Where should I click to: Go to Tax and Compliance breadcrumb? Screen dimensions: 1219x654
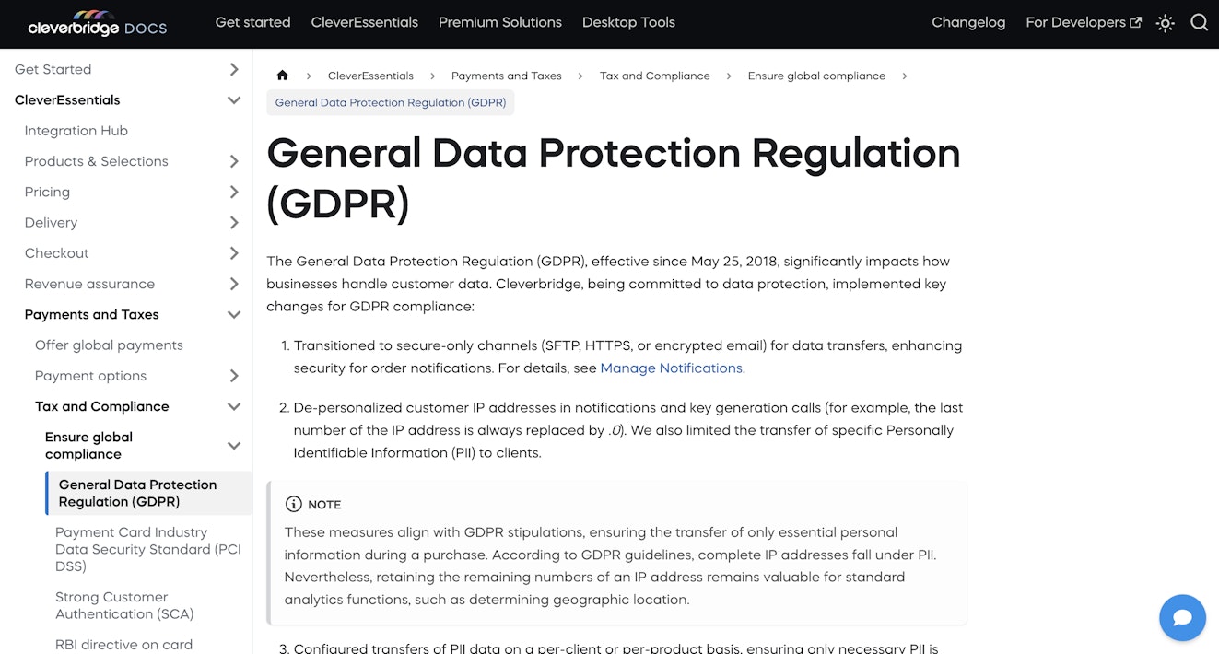pyautogui.click(x=654, y=76)
